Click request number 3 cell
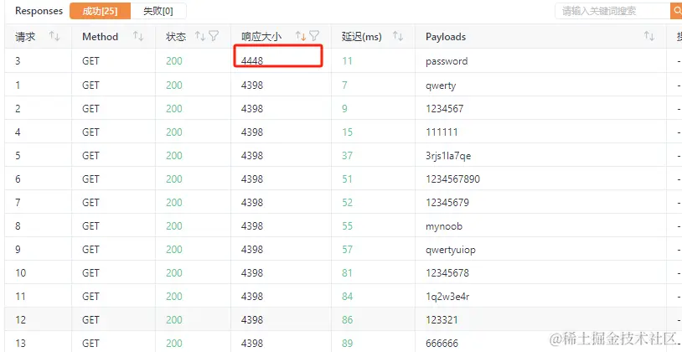Screen dimensions: 682x352 39,60
